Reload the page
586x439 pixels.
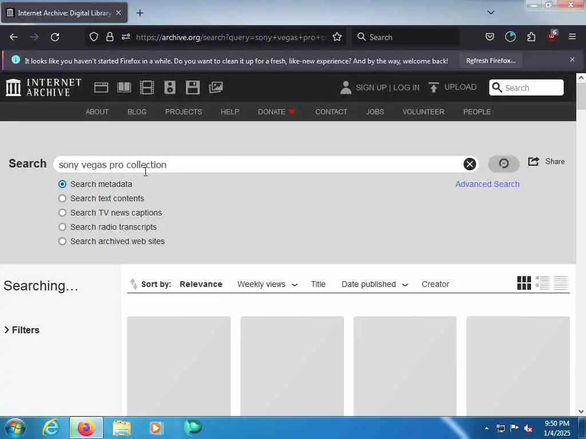55,37
